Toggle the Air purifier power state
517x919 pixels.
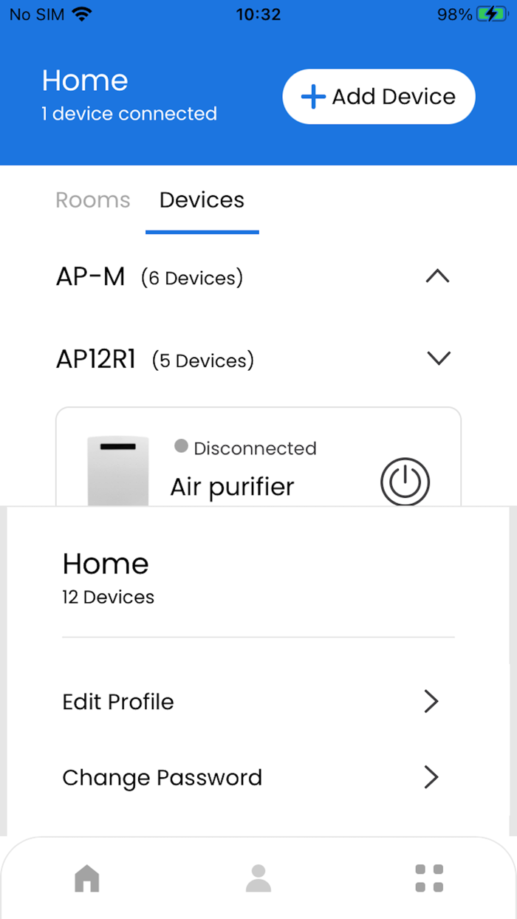[x=405, y=482]
